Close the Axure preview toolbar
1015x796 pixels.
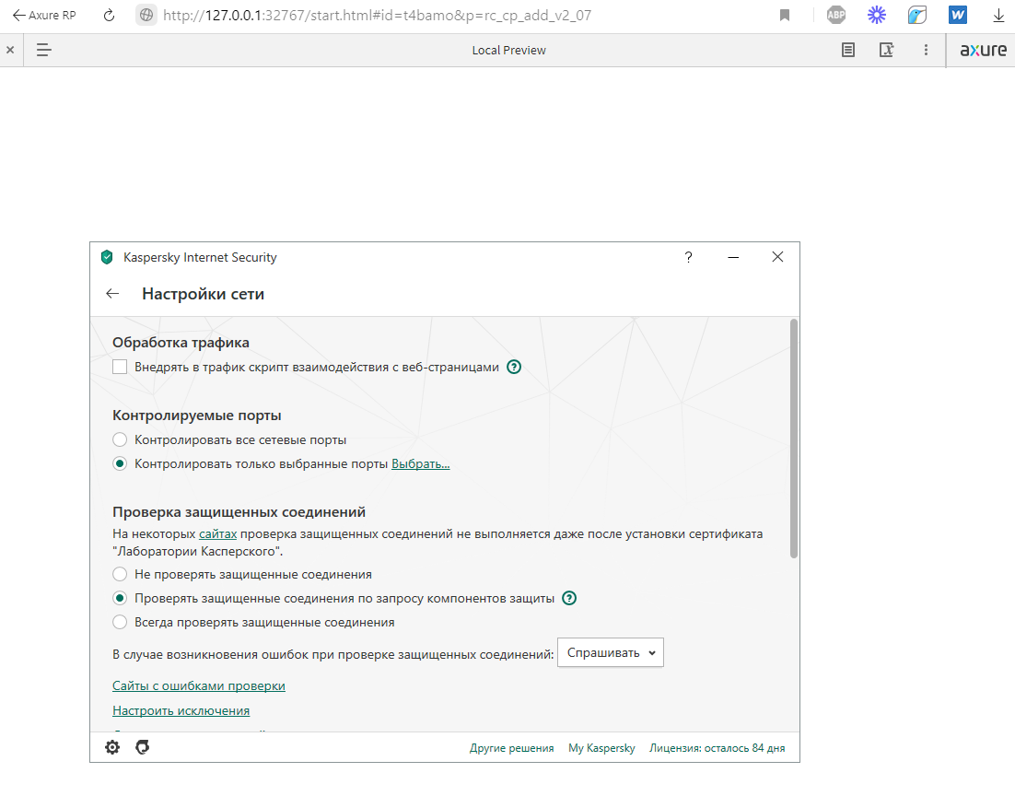(x=10, y=50)
